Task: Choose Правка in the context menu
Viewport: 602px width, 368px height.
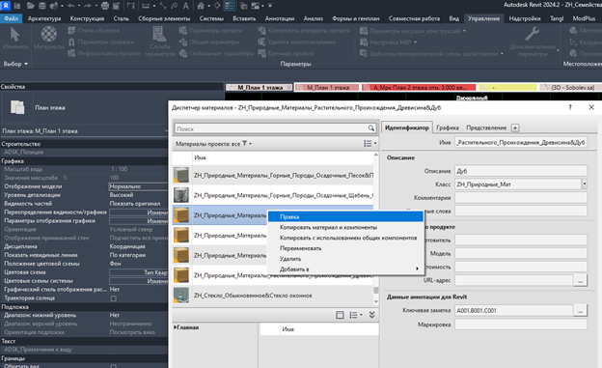Action: click(x=345, y=217)
